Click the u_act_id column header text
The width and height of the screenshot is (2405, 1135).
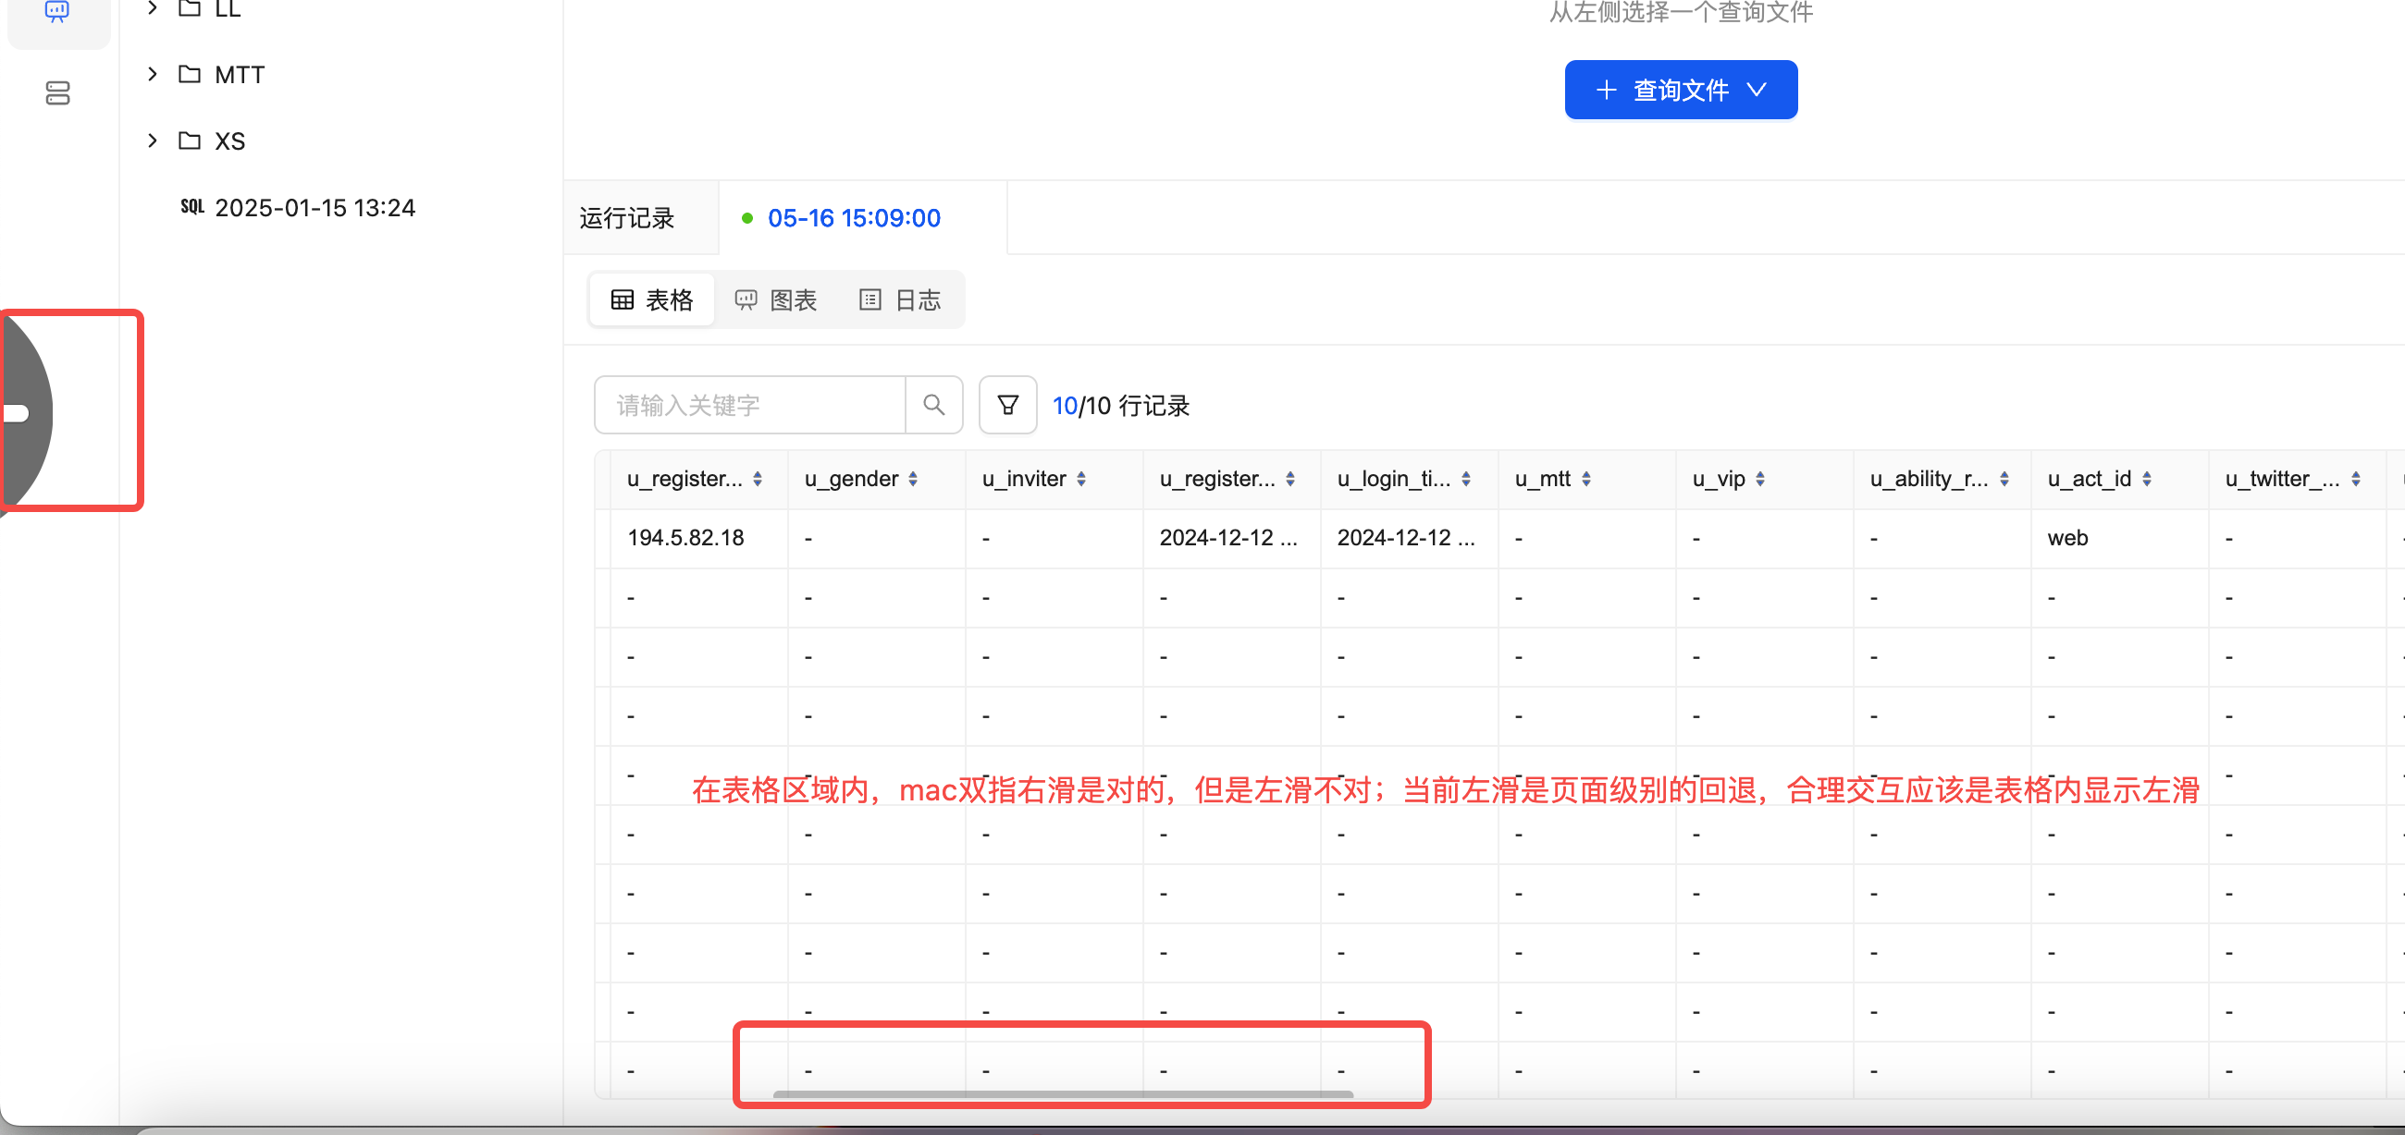[2089, 480]
